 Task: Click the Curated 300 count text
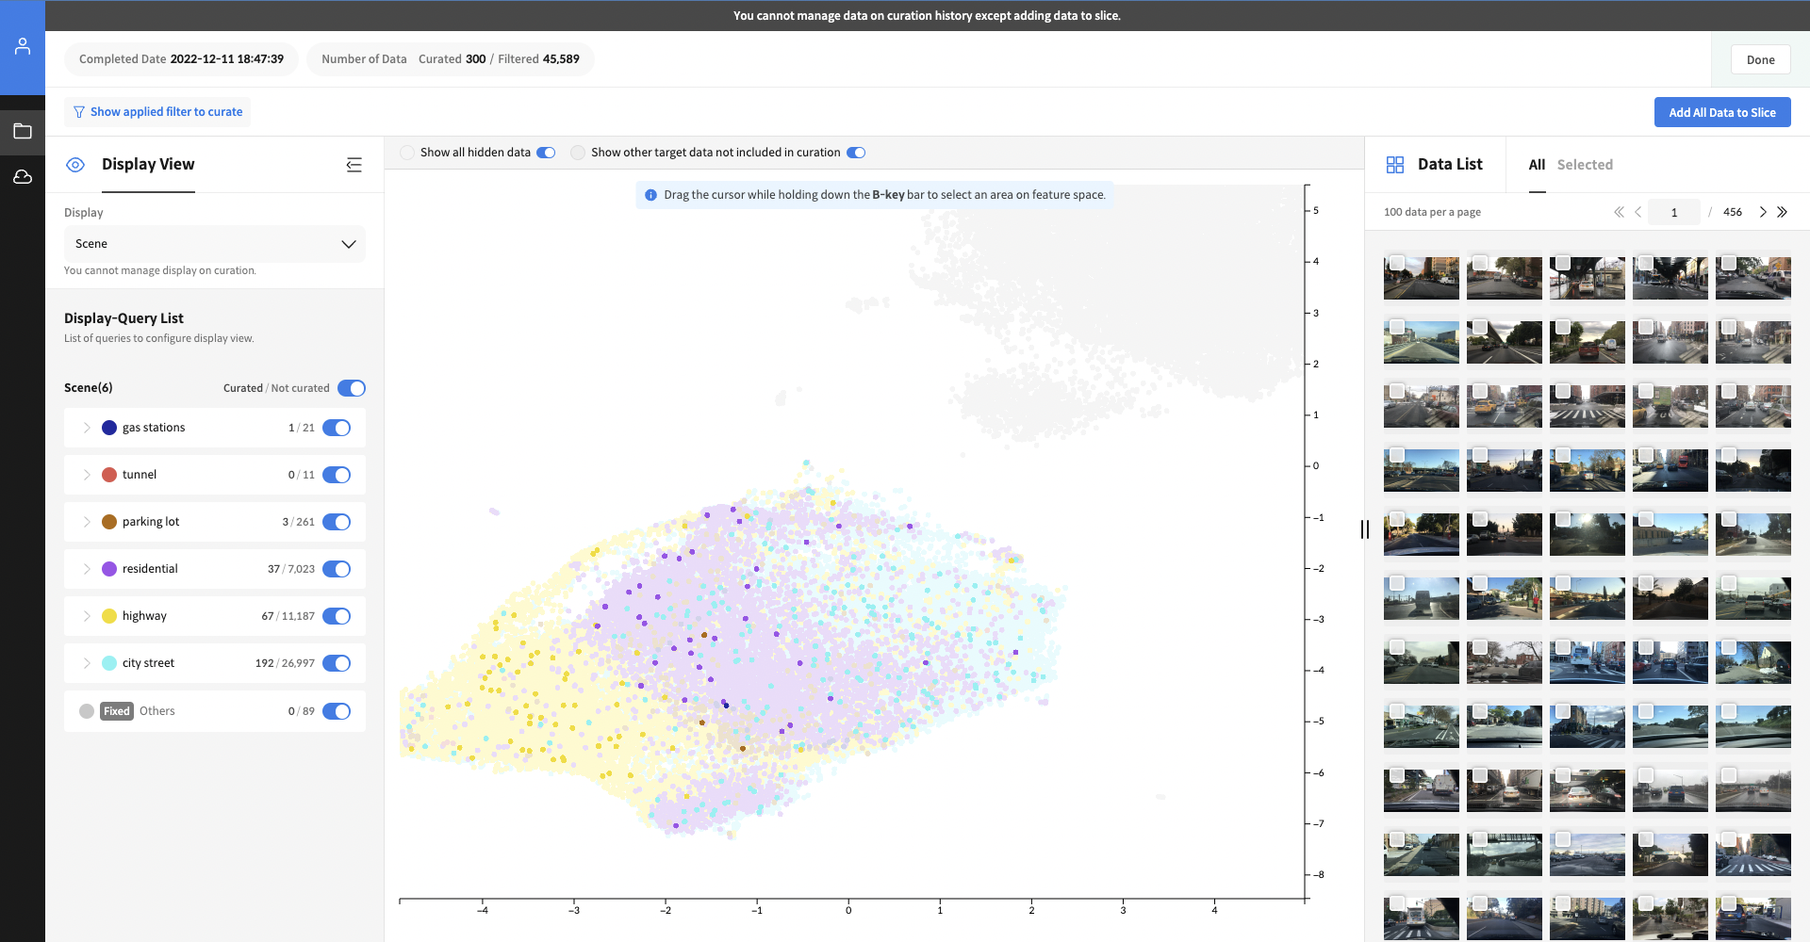[x=452, y=58]
